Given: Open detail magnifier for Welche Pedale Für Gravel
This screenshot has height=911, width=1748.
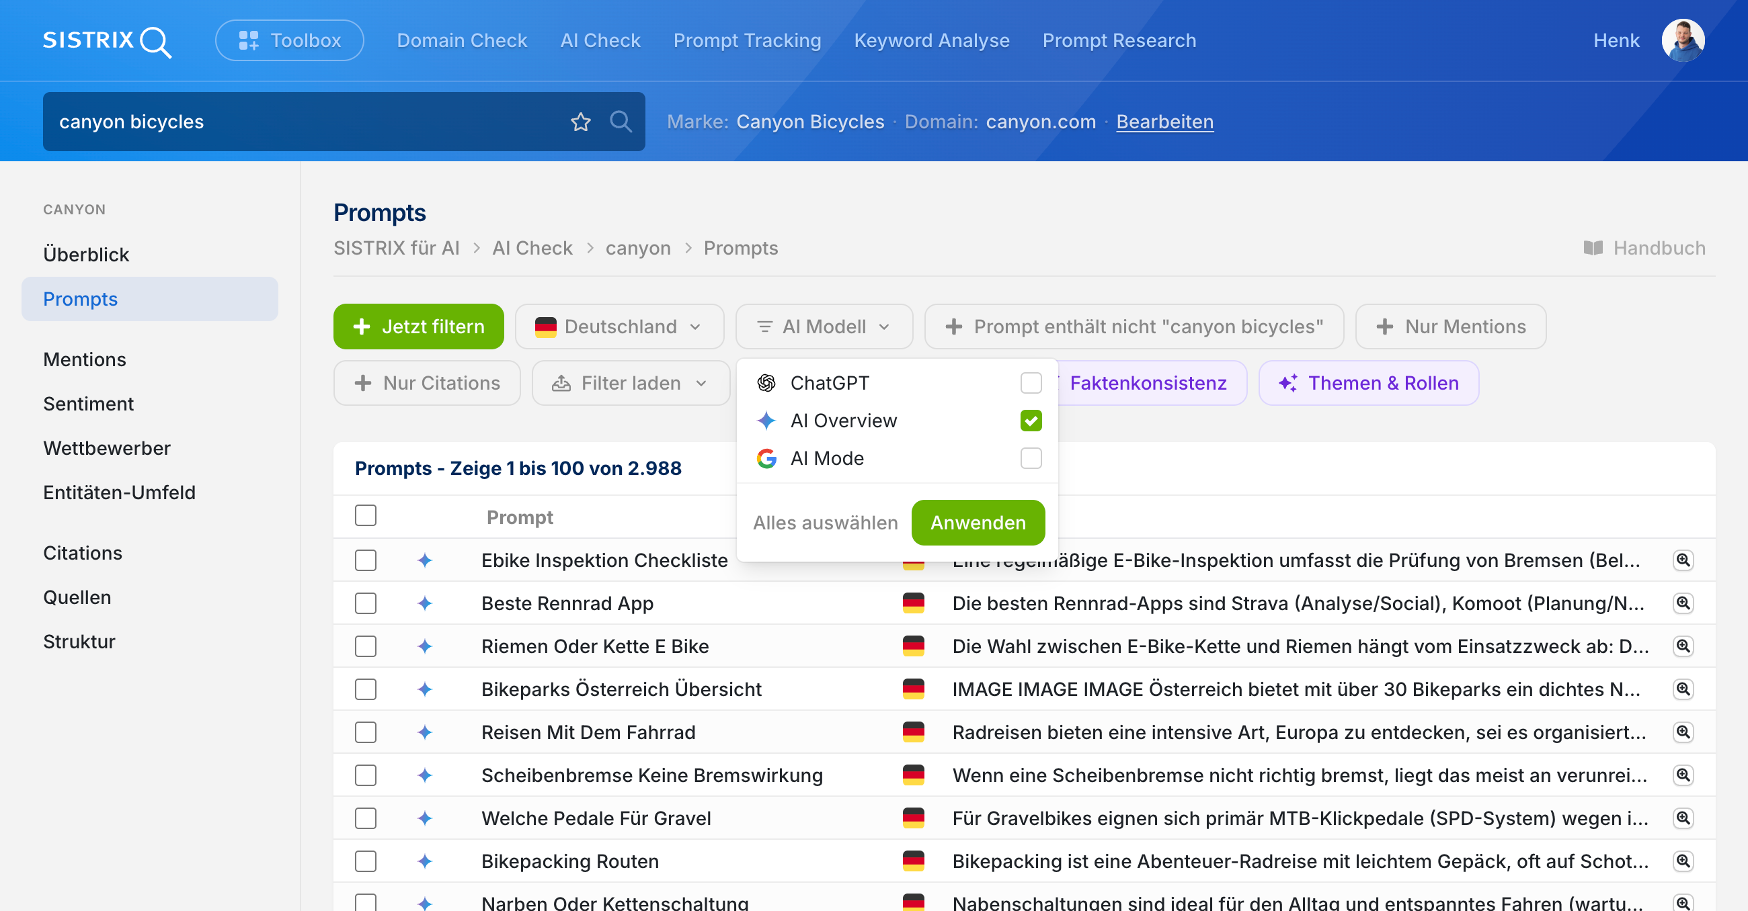Looking at the screenshot, I should point(1683,818).
